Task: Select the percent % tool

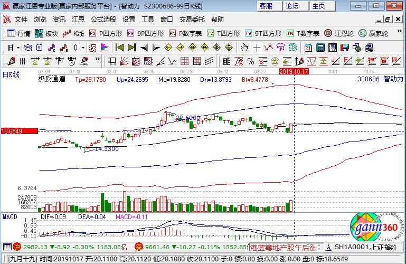Action: (251, 61)
